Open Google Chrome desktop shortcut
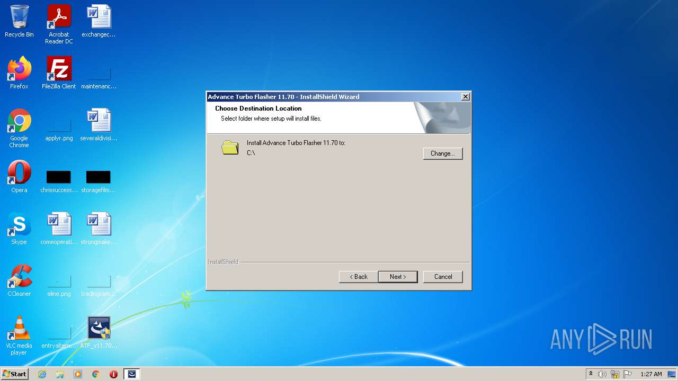Screen dimensions: 678x381 19,128
